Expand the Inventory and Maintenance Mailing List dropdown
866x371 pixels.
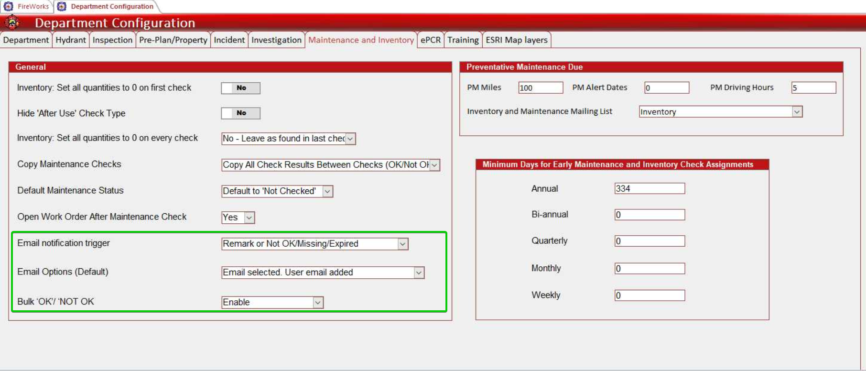(797, 112)
